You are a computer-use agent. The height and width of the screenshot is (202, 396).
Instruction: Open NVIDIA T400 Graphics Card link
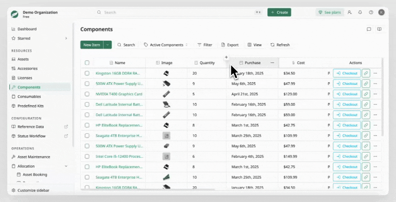[119, 94]
